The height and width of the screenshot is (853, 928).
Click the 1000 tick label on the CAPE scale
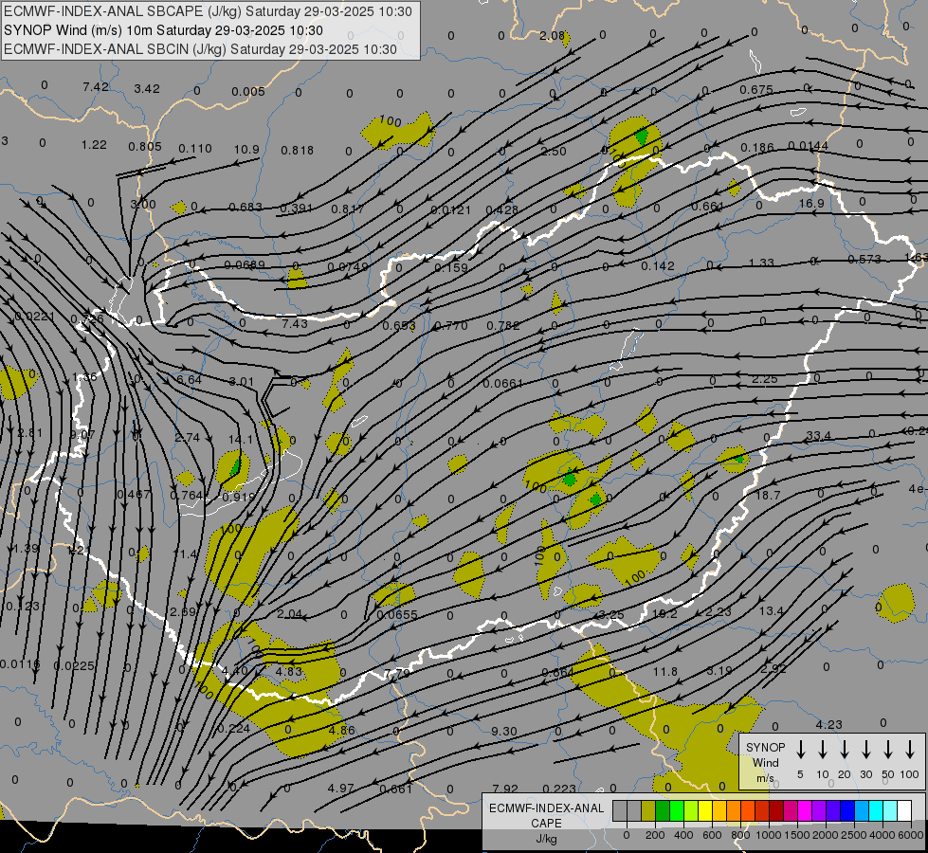tap(768, 835)
